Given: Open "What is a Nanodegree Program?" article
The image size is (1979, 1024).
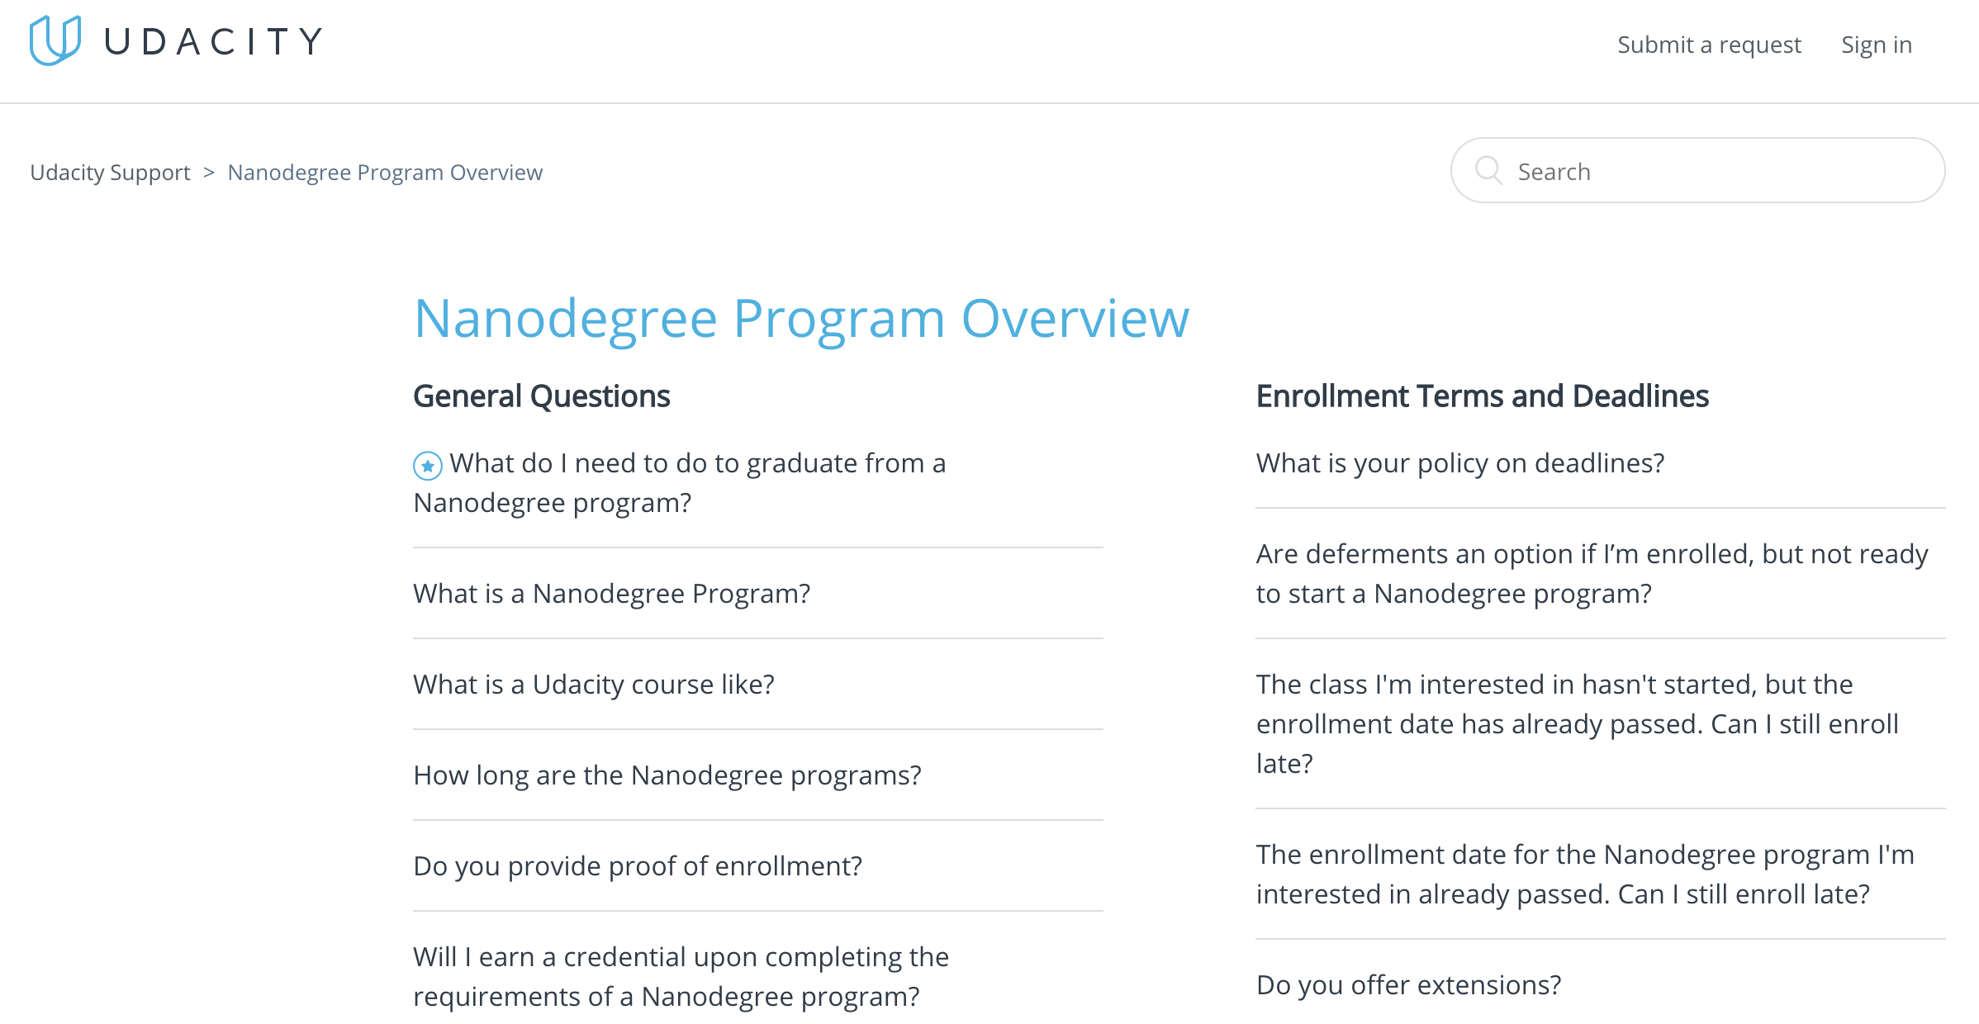Looking at the screenshot, I should click(x=611, y=594).
